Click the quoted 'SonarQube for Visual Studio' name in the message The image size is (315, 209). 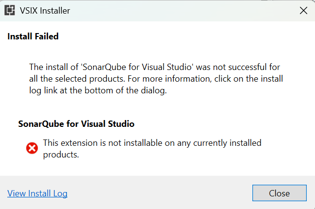(137, 67)
